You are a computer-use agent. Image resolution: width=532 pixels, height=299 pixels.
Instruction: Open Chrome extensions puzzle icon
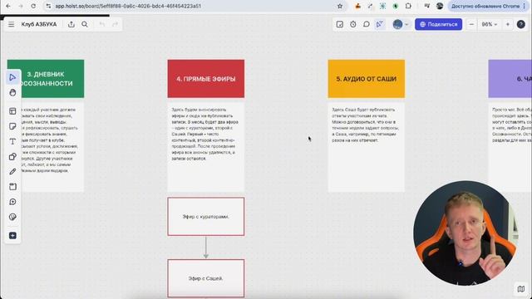coord(408,6)
